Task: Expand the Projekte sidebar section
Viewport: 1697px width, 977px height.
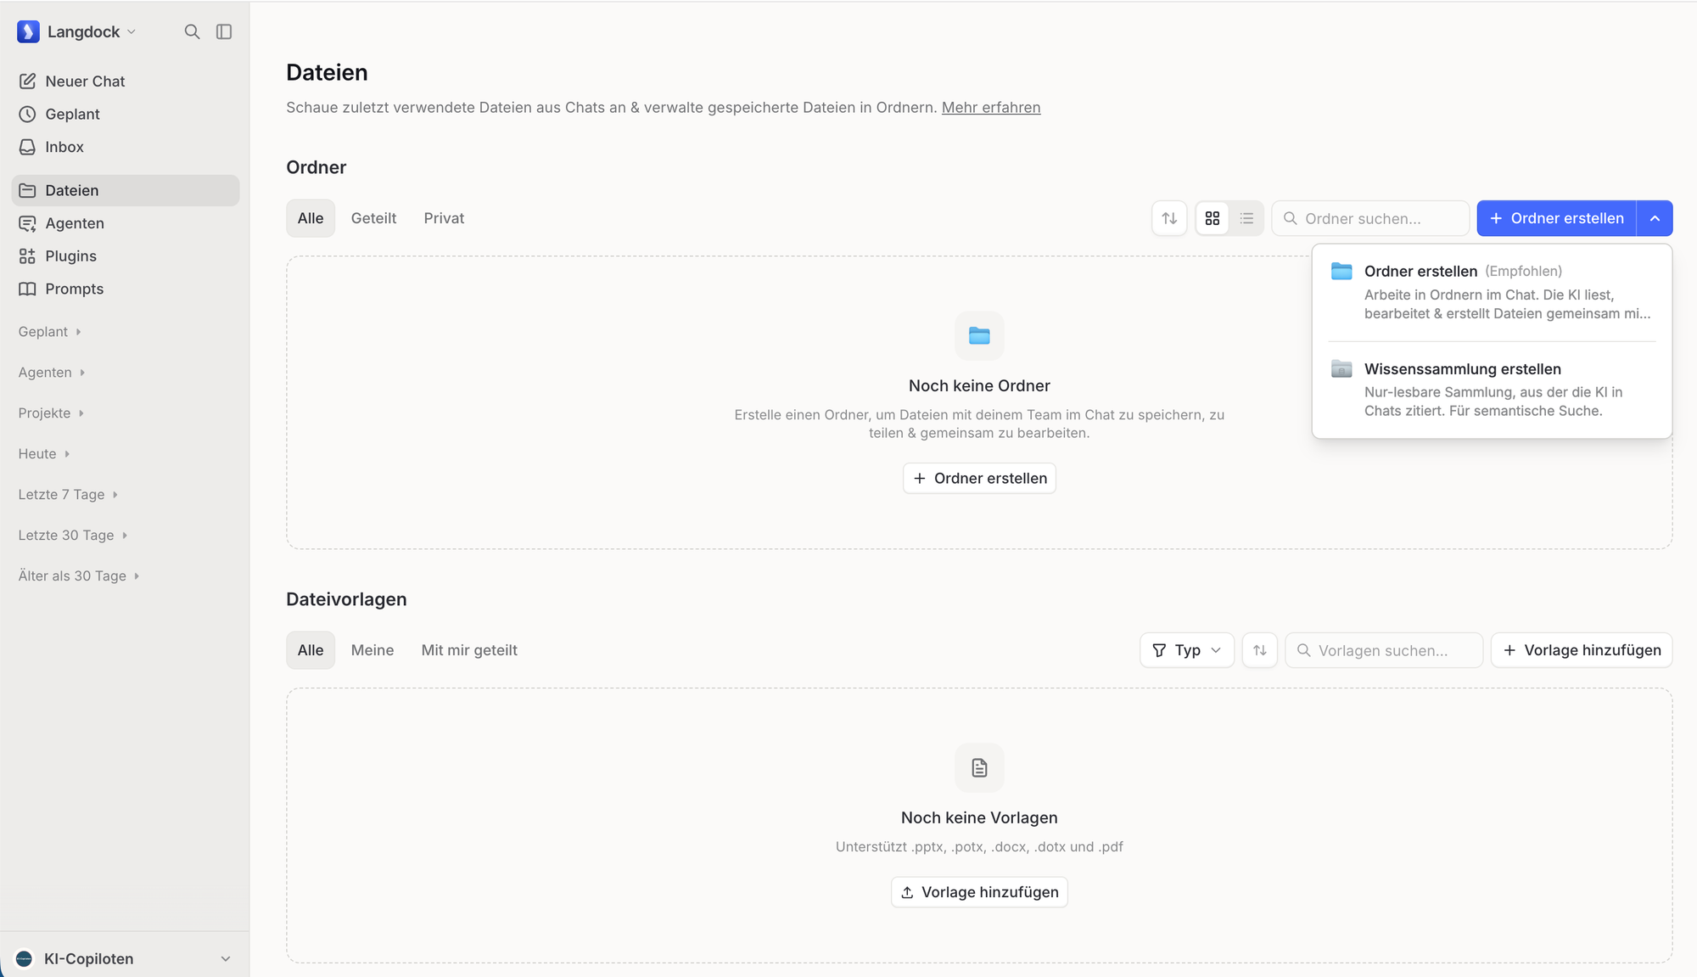Action: click(x=52, y=413)
